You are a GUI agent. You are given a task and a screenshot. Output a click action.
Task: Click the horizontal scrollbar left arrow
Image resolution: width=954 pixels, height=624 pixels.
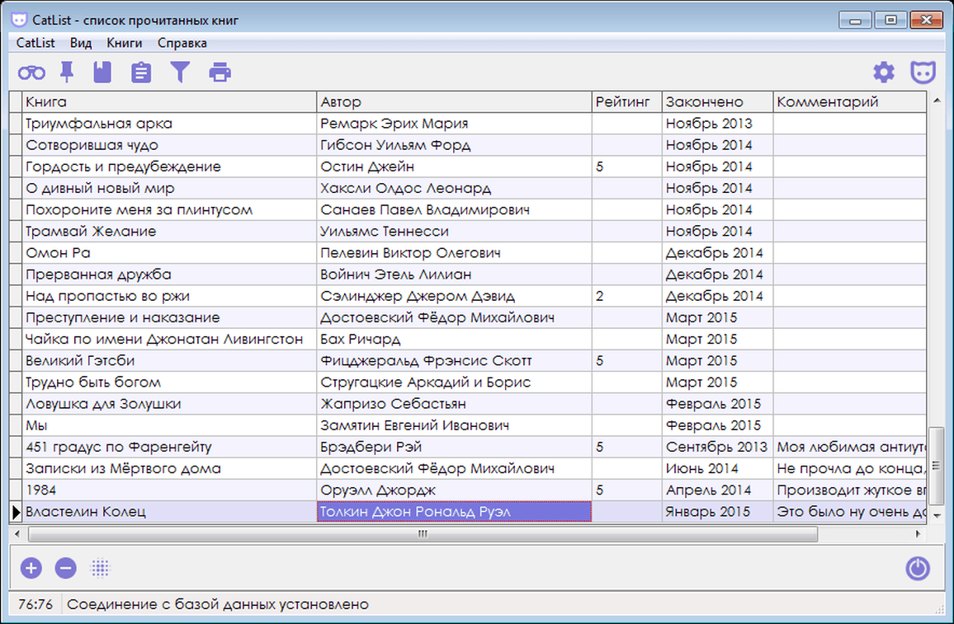[x=17, y=534]
